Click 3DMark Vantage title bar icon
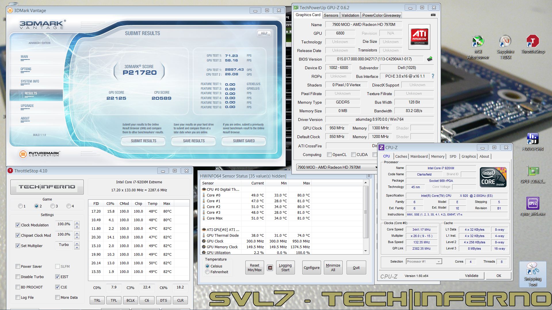The height and width of the screenshot is (310, 552). (x=10, y=10)
